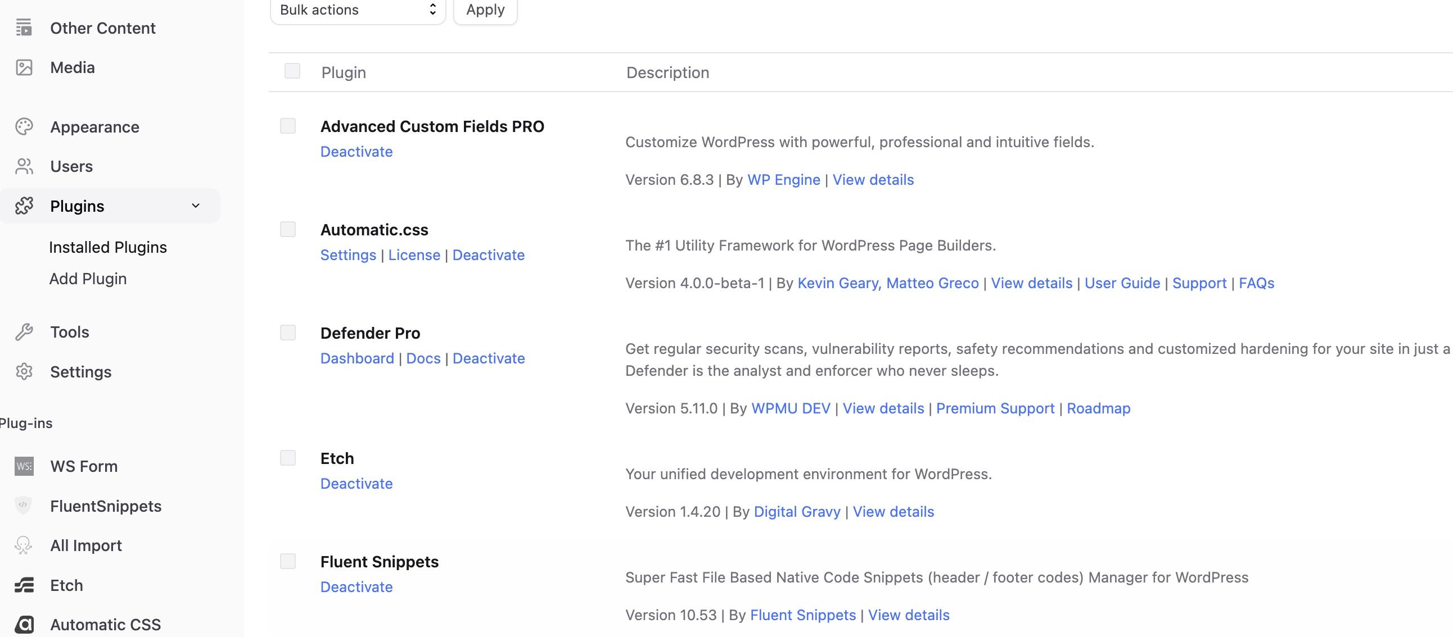The image size is (1453, 637).
Task: View details for Automatic.css
Action: [x=1032, y=283]
